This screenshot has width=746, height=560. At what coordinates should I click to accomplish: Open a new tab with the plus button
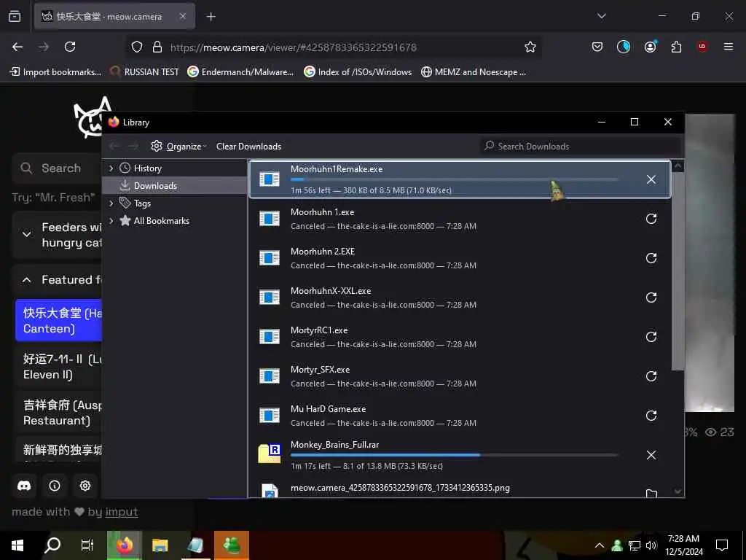coord(211,17)
